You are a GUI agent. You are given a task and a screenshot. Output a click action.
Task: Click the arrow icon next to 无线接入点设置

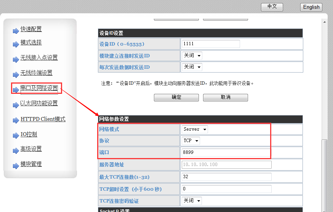click(16, 60)
